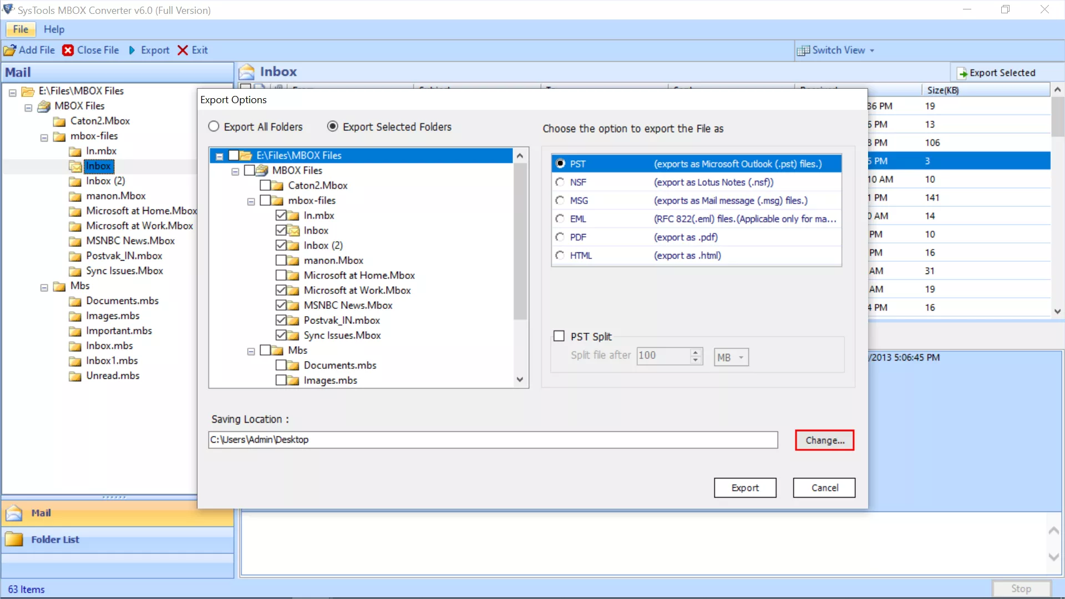Screen dimensions: 1065x599
Task: Collapse Mbs node in Mail tree
Action: point(44,287)
